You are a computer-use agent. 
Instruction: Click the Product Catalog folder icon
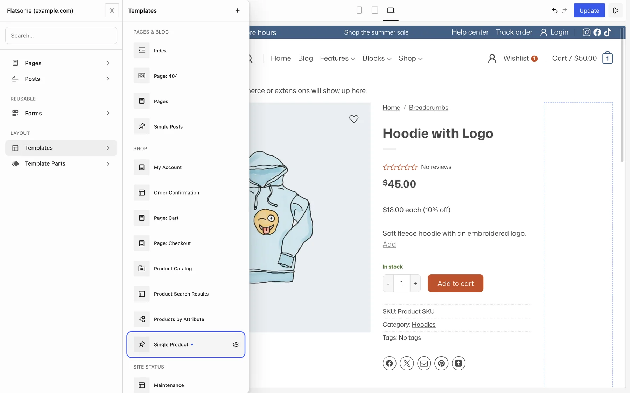(142, 269)
